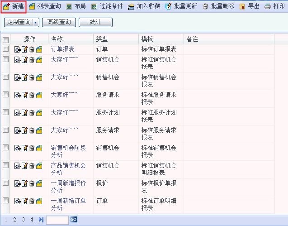Open 列表查询 list query
Screen dimensions: 288x226
tap(45, 6)
